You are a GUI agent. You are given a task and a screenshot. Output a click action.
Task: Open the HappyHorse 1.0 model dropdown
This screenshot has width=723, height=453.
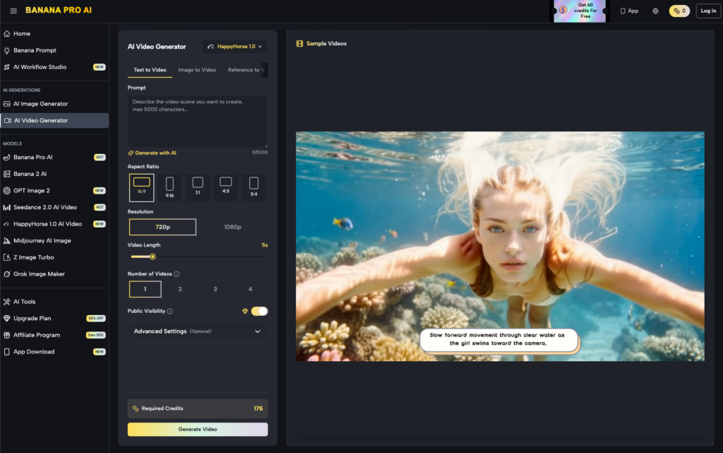pyautogui.click(x=234, y=47)
